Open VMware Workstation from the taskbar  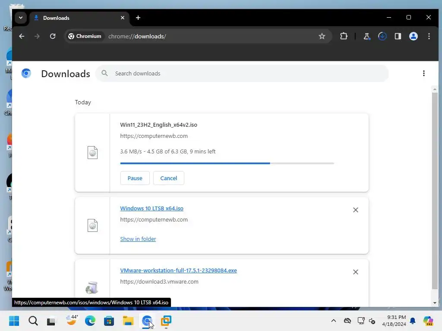166,321
